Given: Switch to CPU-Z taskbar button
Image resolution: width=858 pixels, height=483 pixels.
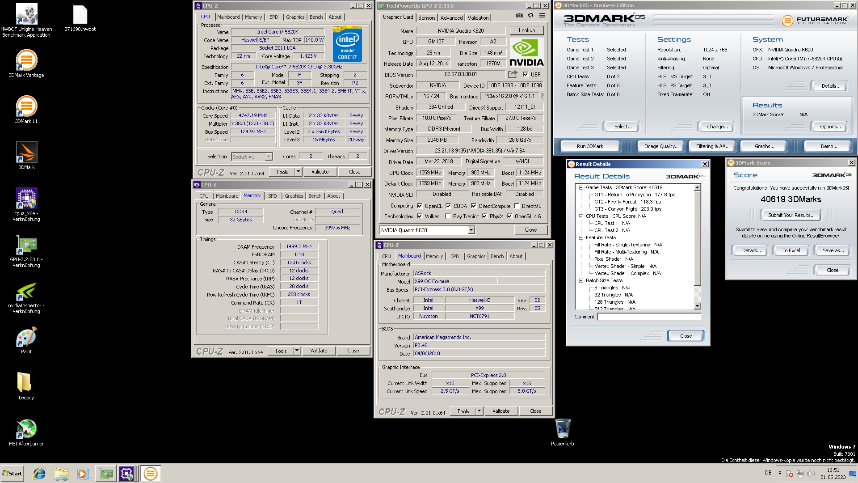Looking at the screenshot, I should (126, 474).
